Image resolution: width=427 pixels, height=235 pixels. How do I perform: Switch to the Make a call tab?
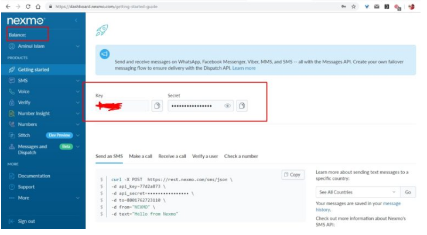tap(141, 156)
